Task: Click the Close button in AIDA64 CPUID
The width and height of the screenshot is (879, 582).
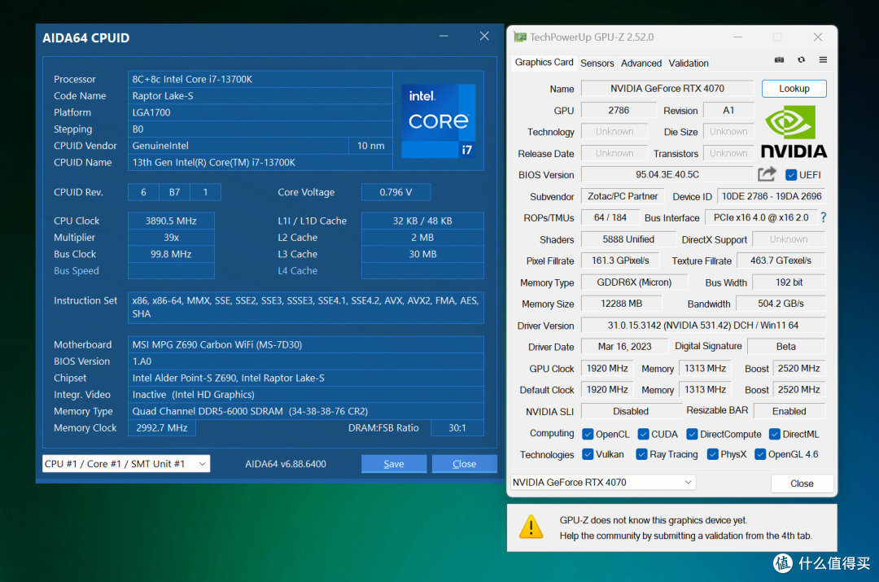Action: pyautogui.click(x=464, y=464)
